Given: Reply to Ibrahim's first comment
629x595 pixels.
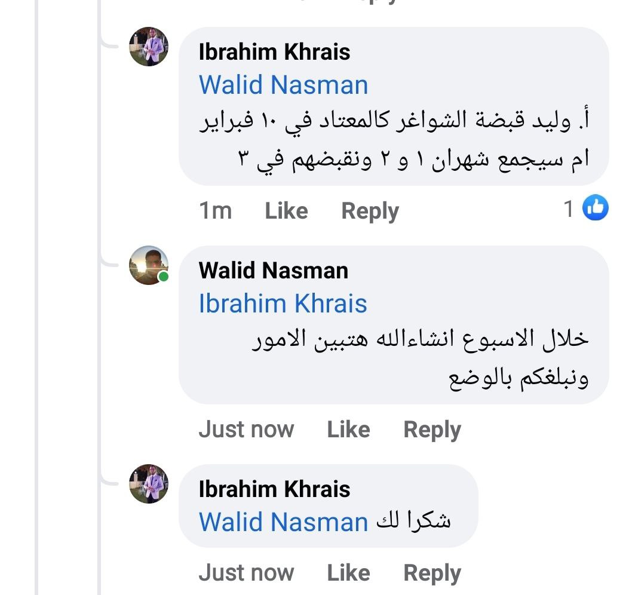Looking at the screenshot, I should [x=370, y=211].
